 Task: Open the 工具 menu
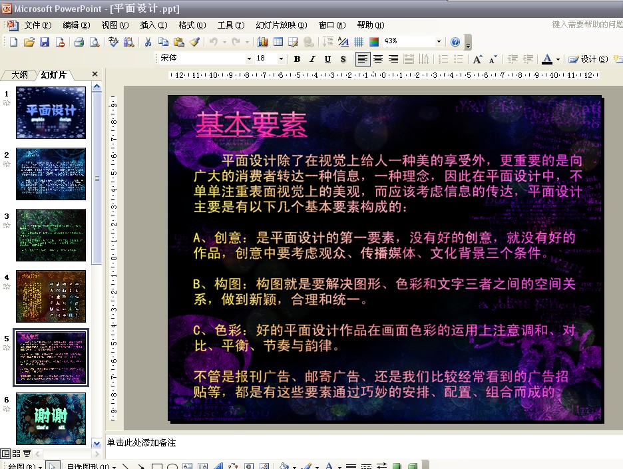coord(230,25)
